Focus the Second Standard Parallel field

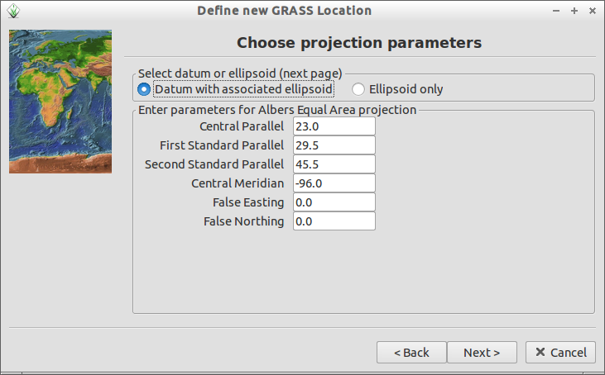click(334, 164)
